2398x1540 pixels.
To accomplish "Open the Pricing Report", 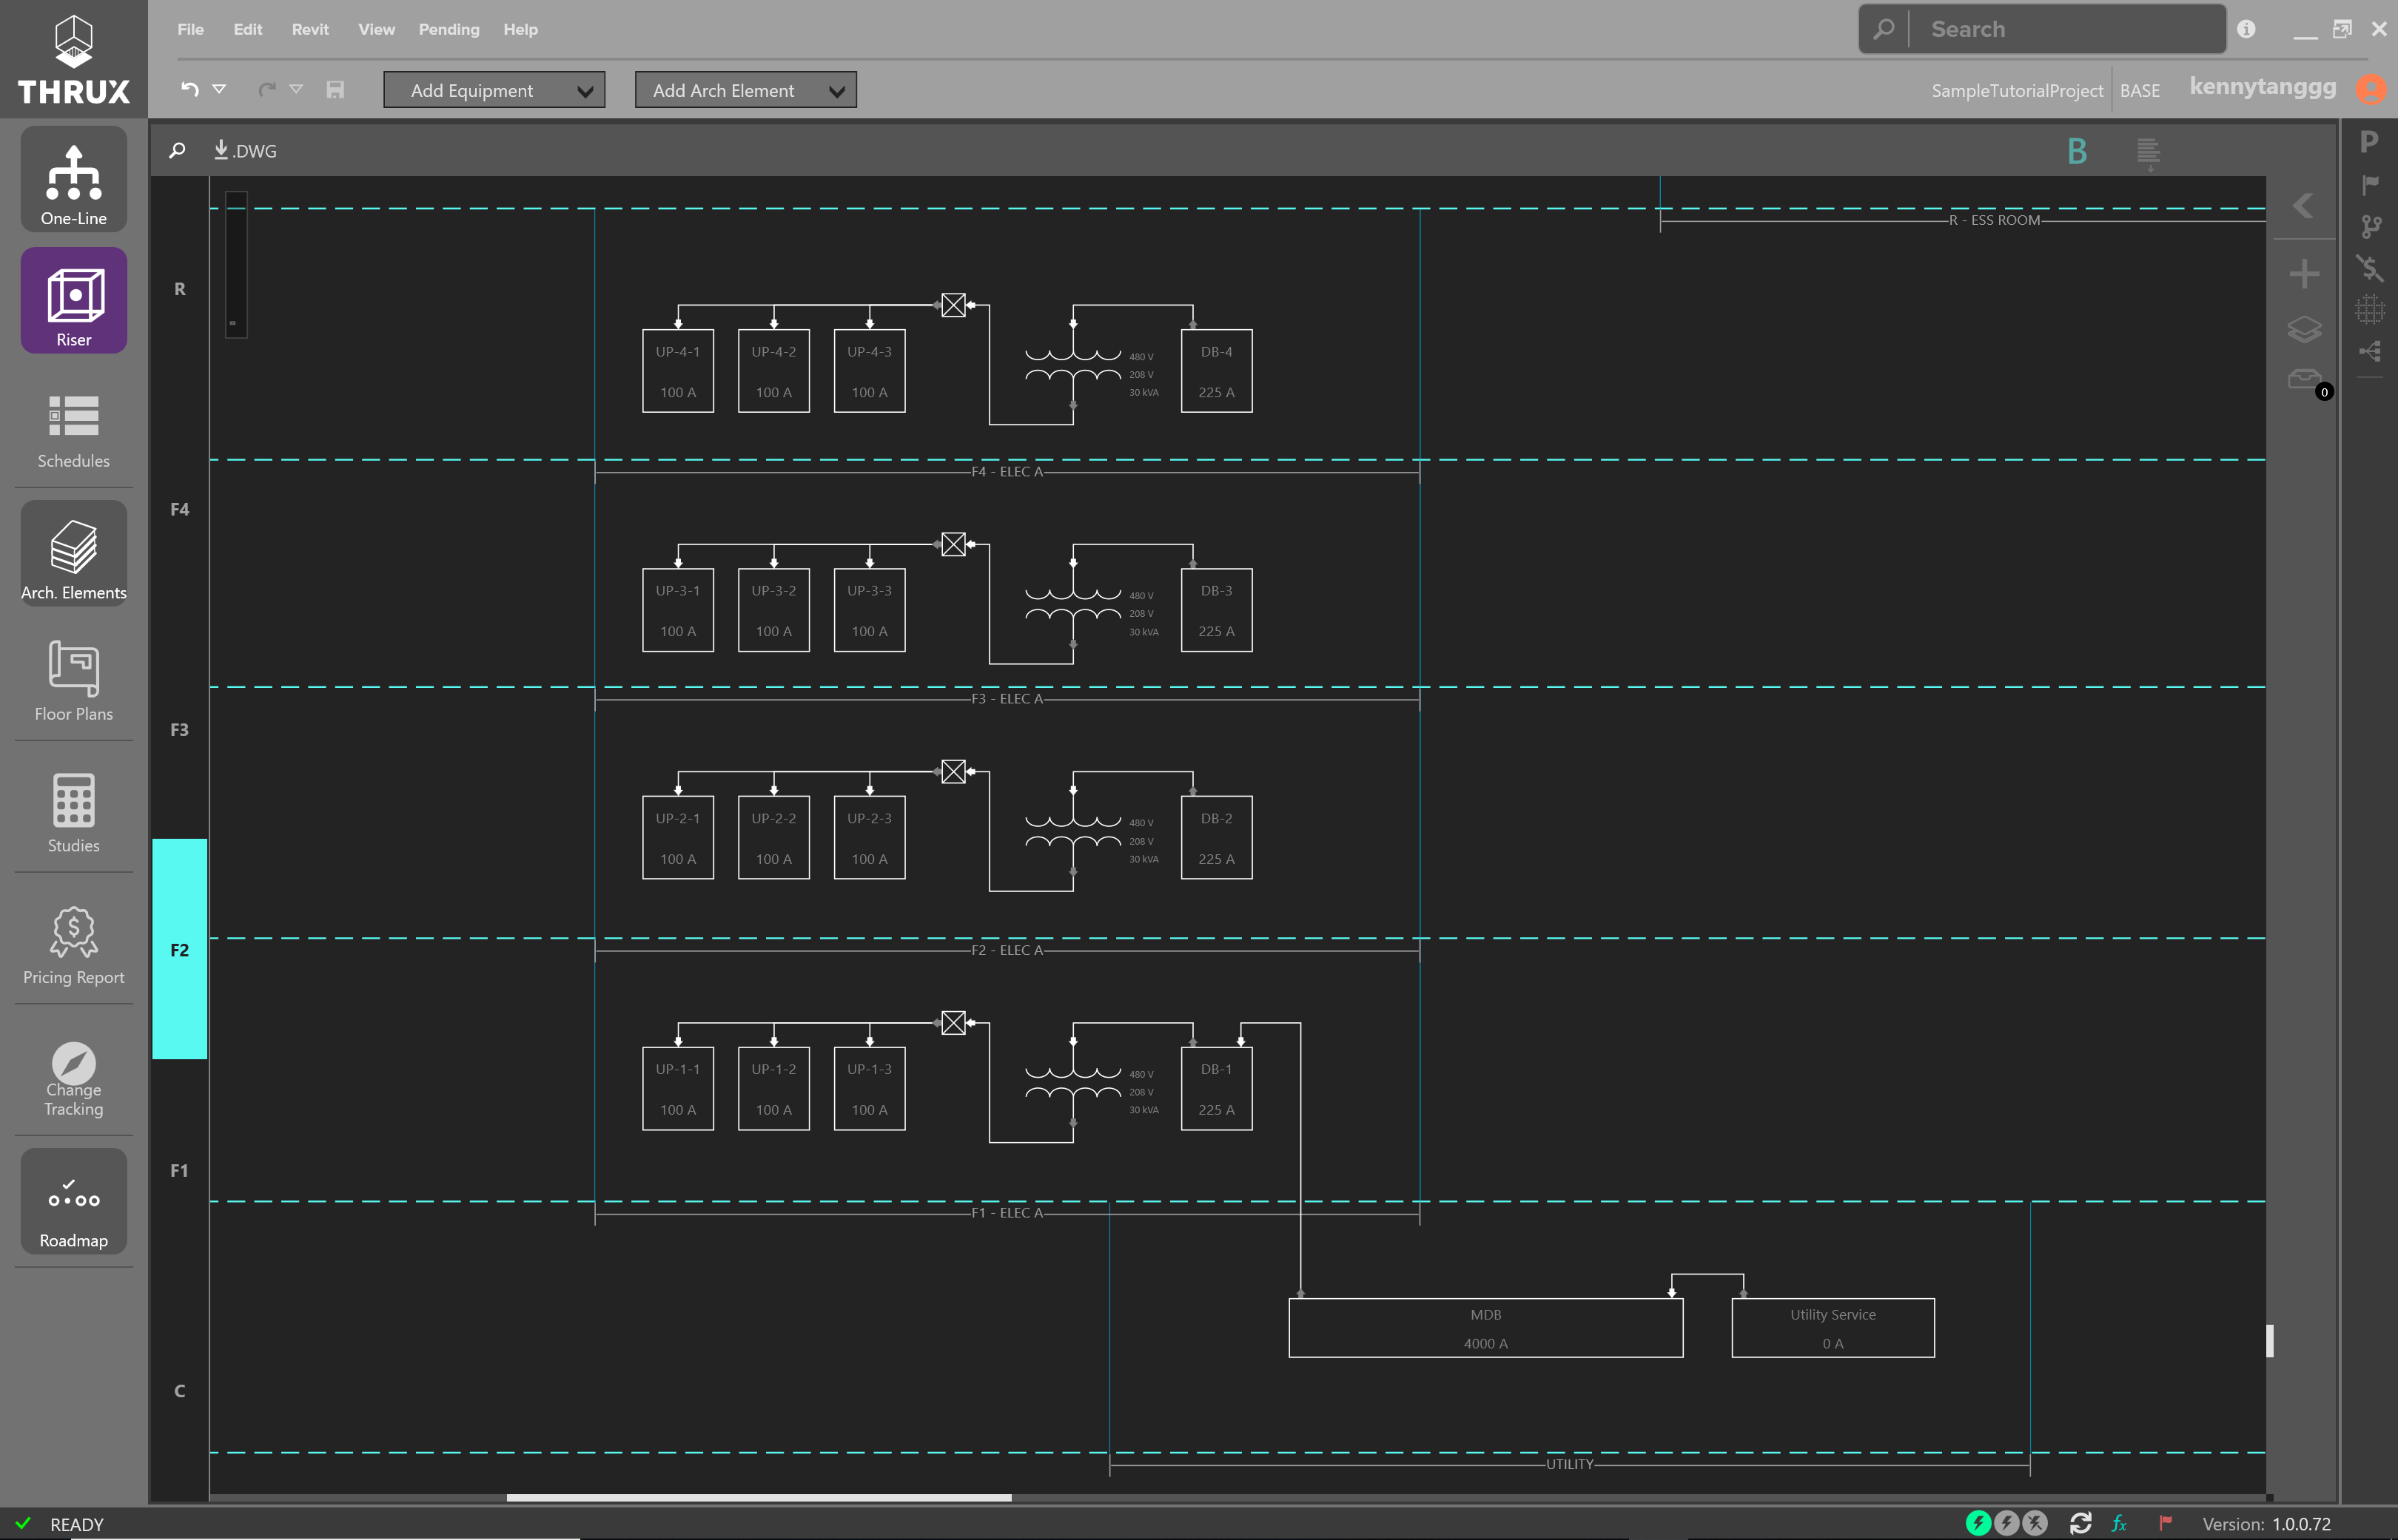I will click(73, 944).
